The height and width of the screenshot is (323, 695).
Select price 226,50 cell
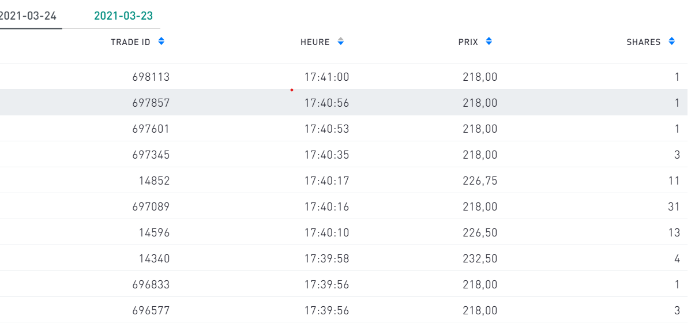coord(479,232)
